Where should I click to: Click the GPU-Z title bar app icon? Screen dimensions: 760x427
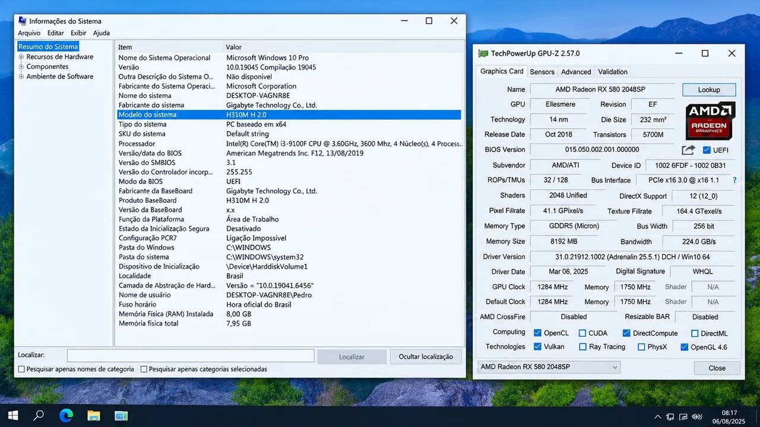point(483,53)
